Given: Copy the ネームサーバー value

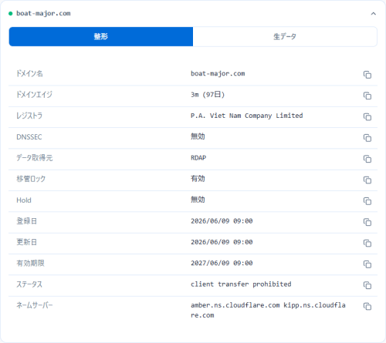Looking at the screenshot, I should [367, 306].
